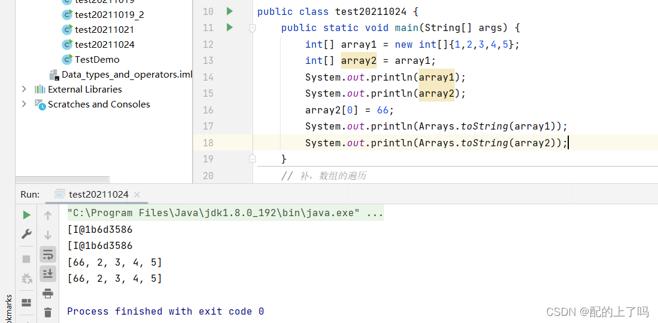Toggle soft-wrap in console

(48, 254)
